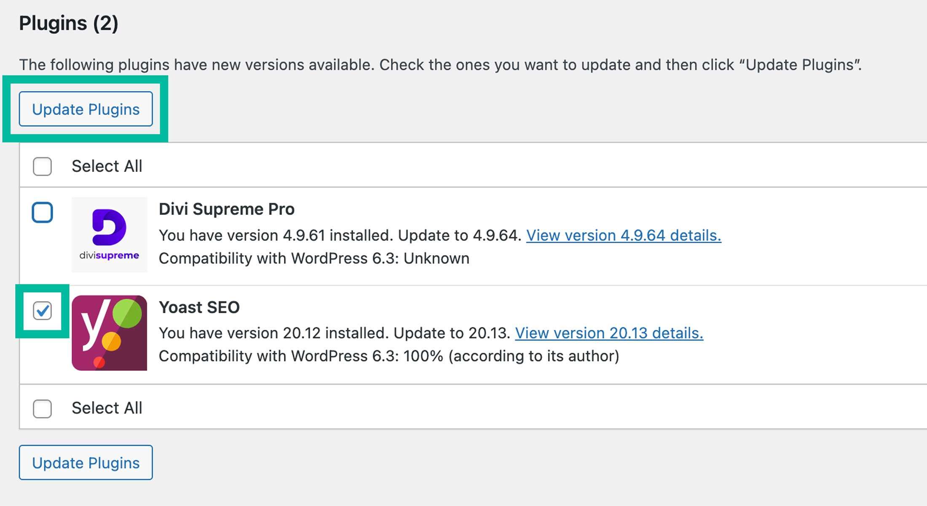
Task: Check the top Select All checkbox
Action: point(42,166)
